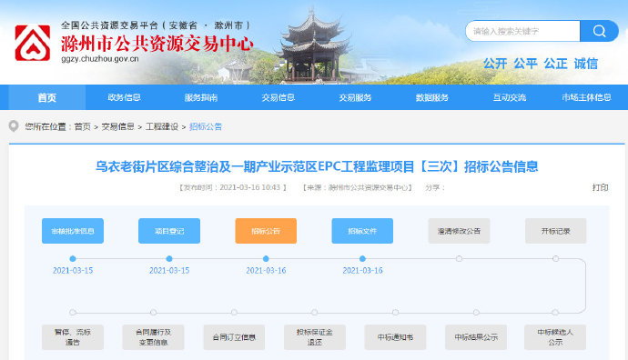Click the 公开 公平 公正 诚信 slogan

pos(541,64)
